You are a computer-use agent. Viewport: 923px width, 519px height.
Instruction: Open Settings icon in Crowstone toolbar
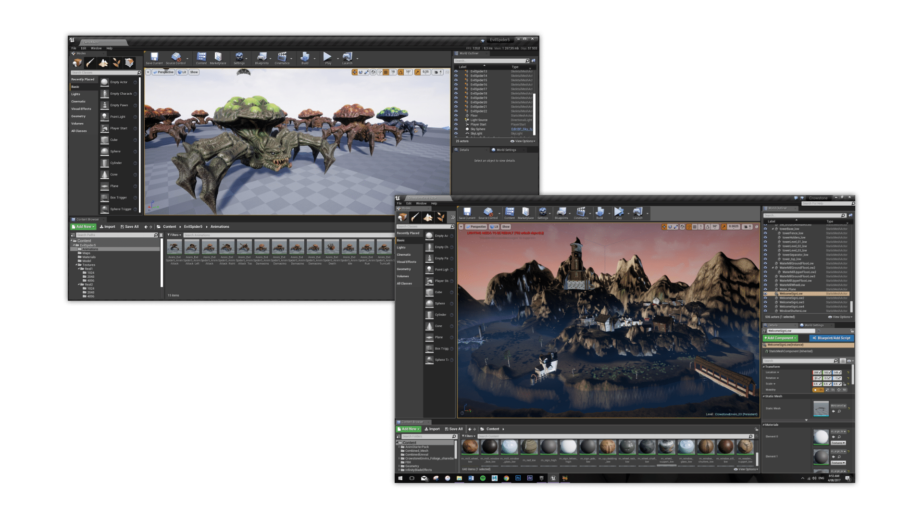[543, 213]
